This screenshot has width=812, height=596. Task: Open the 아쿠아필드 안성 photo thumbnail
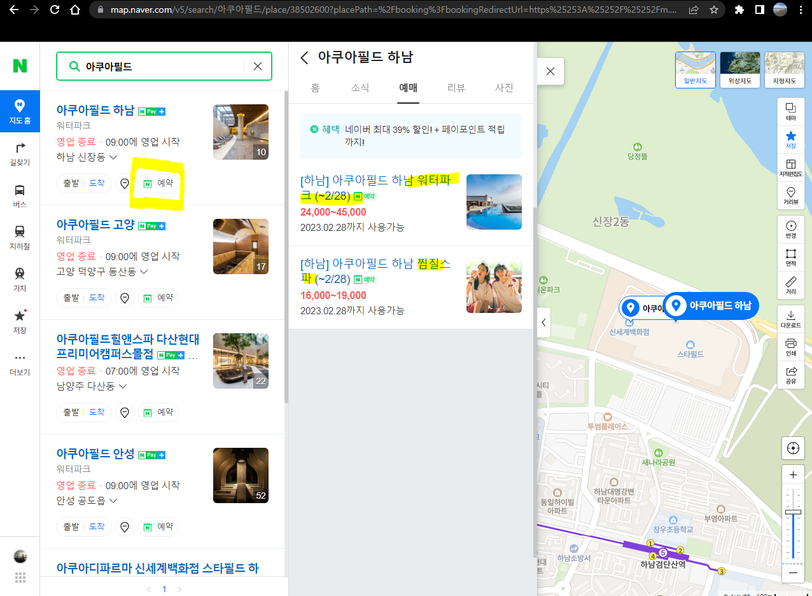(x=241, y=475)
